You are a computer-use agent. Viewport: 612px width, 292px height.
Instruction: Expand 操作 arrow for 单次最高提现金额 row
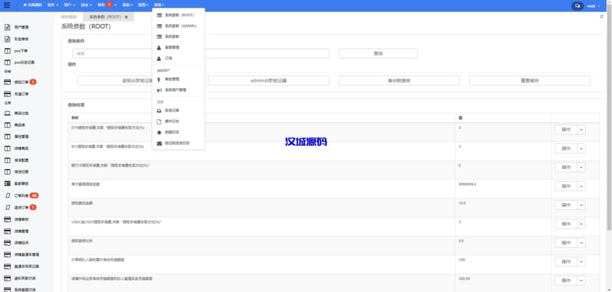pyautogui.click(x=580, y=186)
